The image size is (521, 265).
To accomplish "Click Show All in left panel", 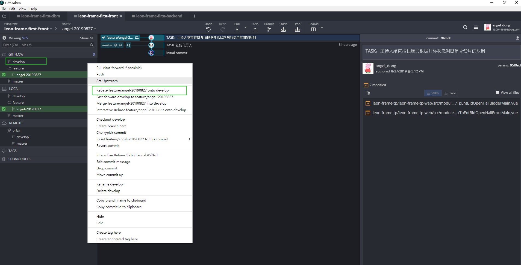I will (86, 38).
